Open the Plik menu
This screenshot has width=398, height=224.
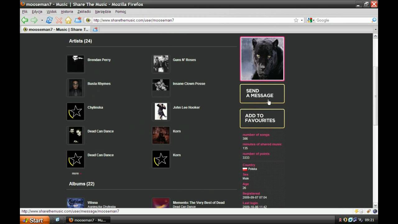[x=25, y=12]
